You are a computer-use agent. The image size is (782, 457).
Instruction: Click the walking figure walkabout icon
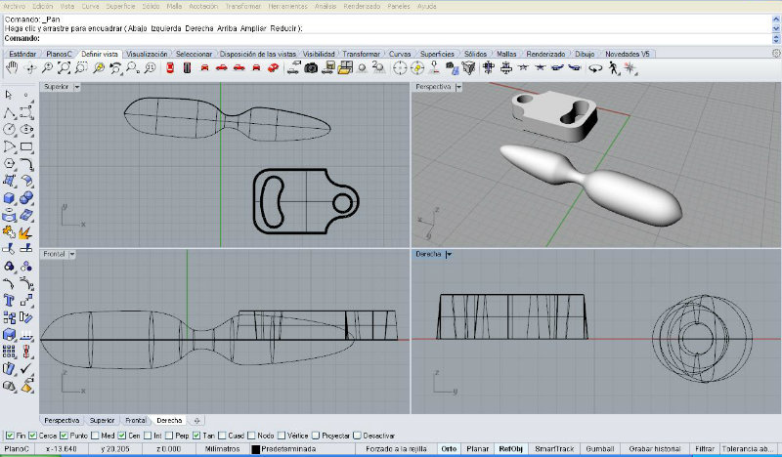point(613,68)
